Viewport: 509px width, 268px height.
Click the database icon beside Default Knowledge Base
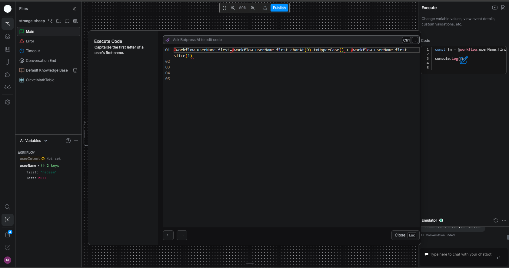click(75, 70)
